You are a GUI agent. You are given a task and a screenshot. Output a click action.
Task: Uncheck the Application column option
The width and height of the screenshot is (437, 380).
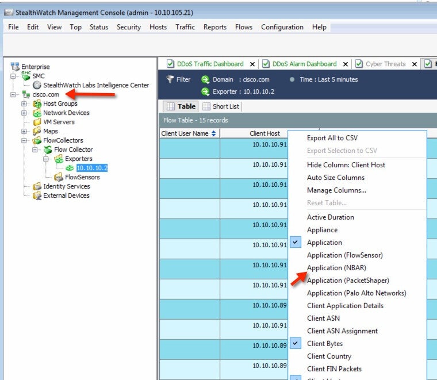(x=296, y=242)
